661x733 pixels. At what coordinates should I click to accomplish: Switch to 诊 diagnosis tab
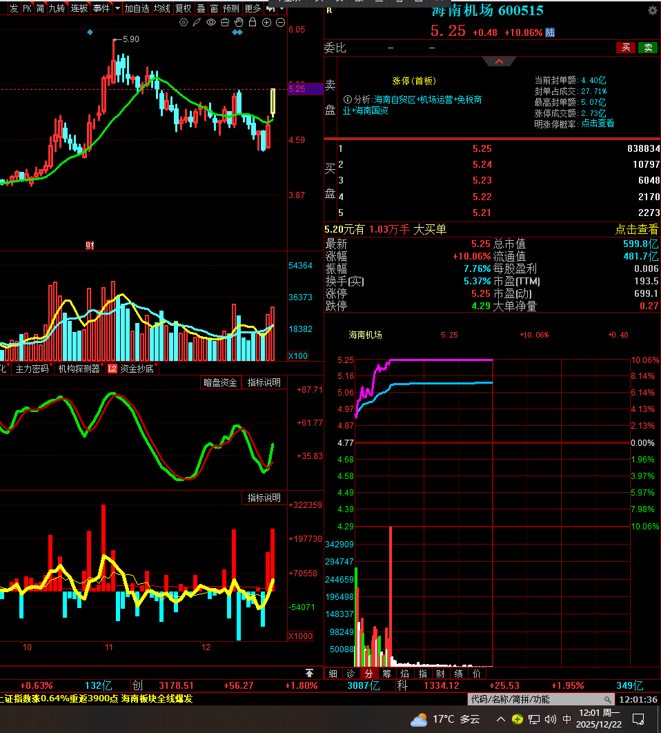351,673
